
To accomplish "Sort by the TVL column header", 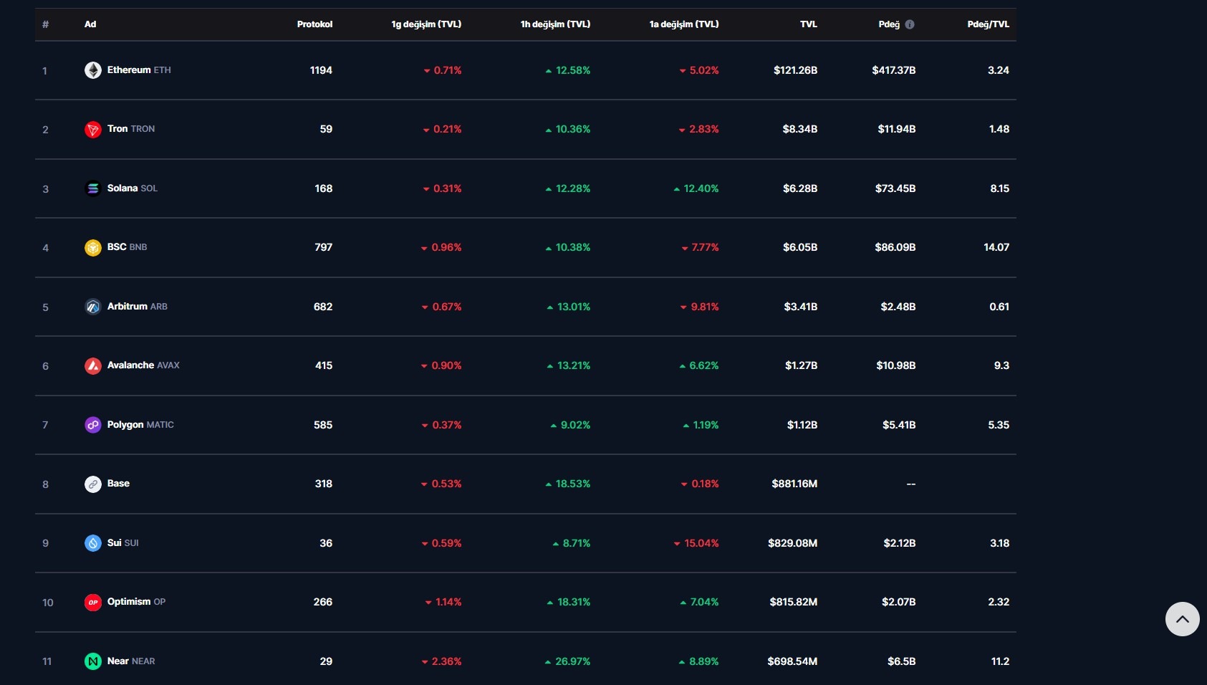I will (x=809, y=24).
